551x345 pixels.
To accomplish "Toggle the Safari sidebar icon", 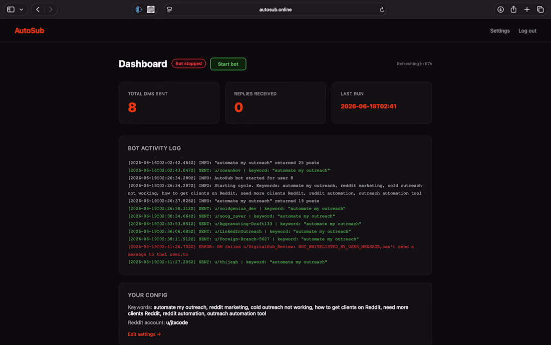I will click(x=11, y=9).
